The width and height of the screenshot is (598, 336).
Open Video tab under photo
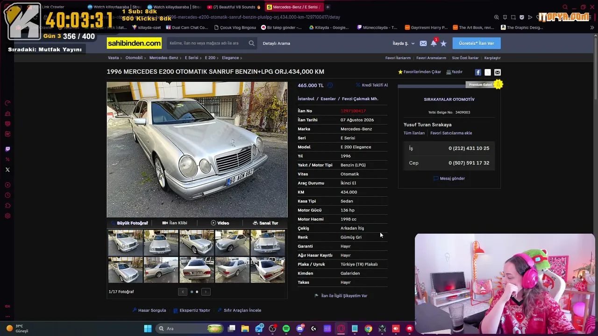220,223
